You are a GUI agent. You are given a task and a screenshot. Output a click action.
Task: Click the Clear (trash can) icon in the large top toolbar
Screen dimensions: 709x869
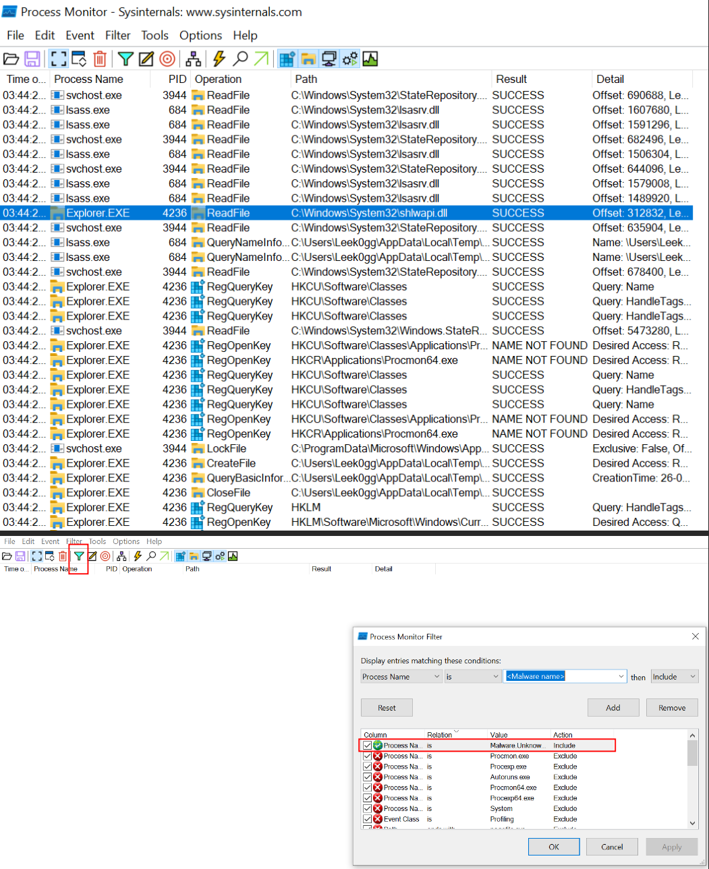tap(100, 59)
